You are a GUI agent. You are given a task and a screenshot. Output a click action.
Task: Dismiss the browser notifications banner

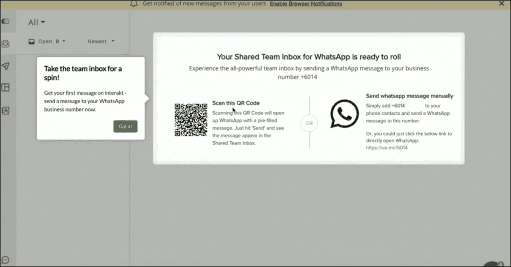502,3
